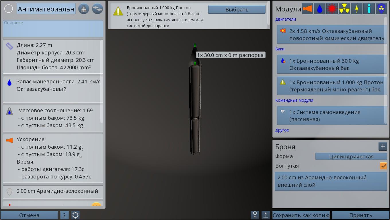Toggle the Вогнутая checkbox
This screenshot has height=220, width=390.
383,166
